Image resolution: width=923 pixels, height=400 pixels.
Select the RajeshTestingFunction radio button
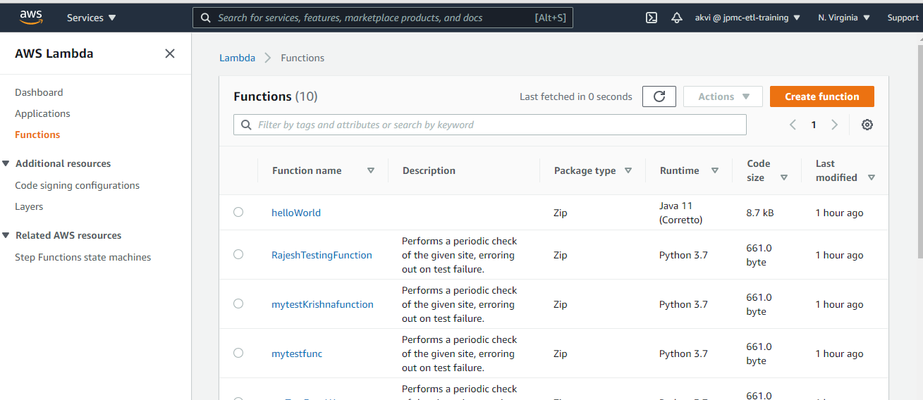click(x=238, y=254)
